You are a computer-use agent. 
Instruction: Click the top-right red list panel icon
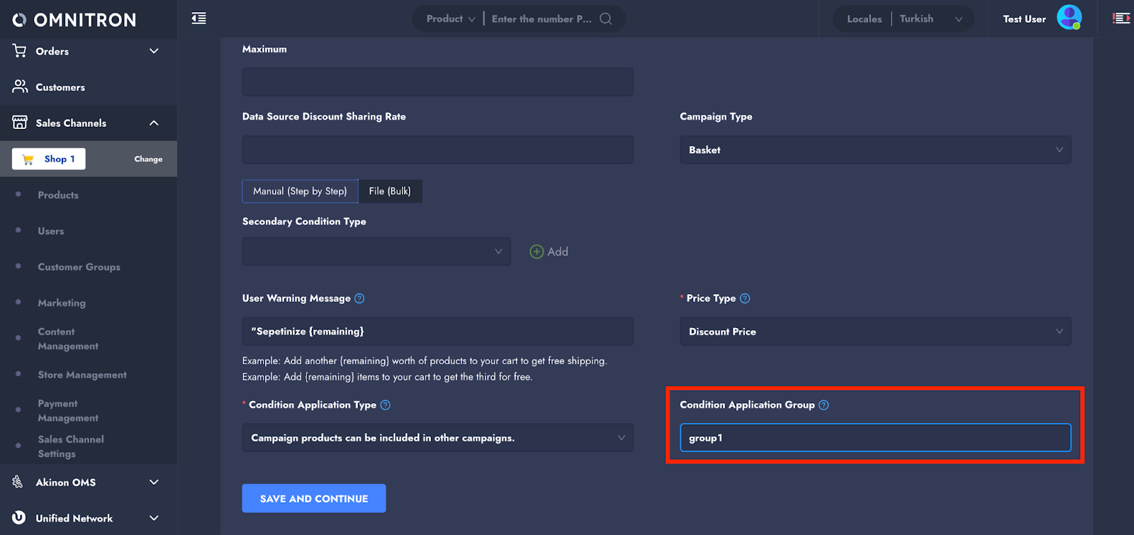(1121, 18)
